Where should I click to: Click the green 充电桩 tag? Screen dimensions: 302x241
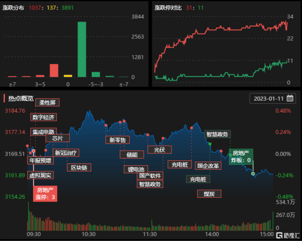coord(198,179)
